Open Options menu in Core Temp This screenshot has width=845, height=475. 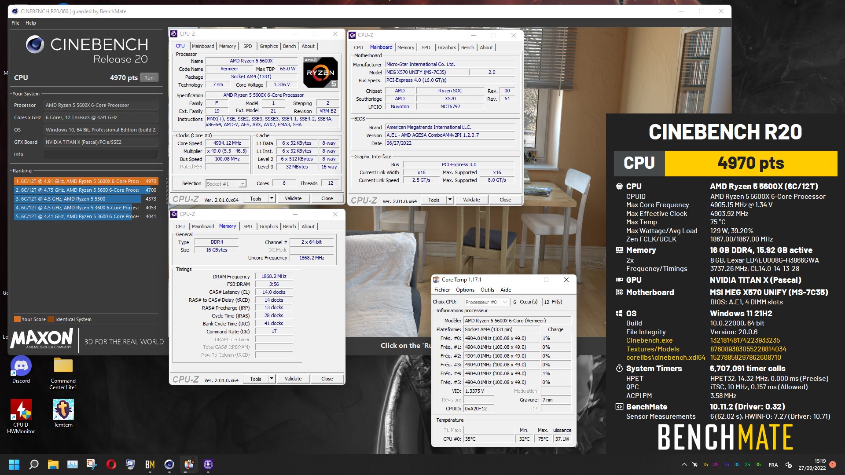[x=465, y=290]
